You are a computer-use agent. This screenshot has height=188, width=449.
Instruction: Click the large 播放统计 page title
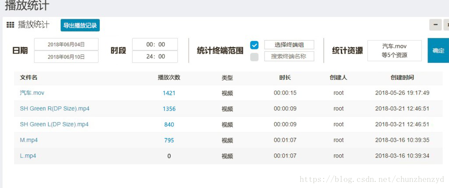click(27, 5)
